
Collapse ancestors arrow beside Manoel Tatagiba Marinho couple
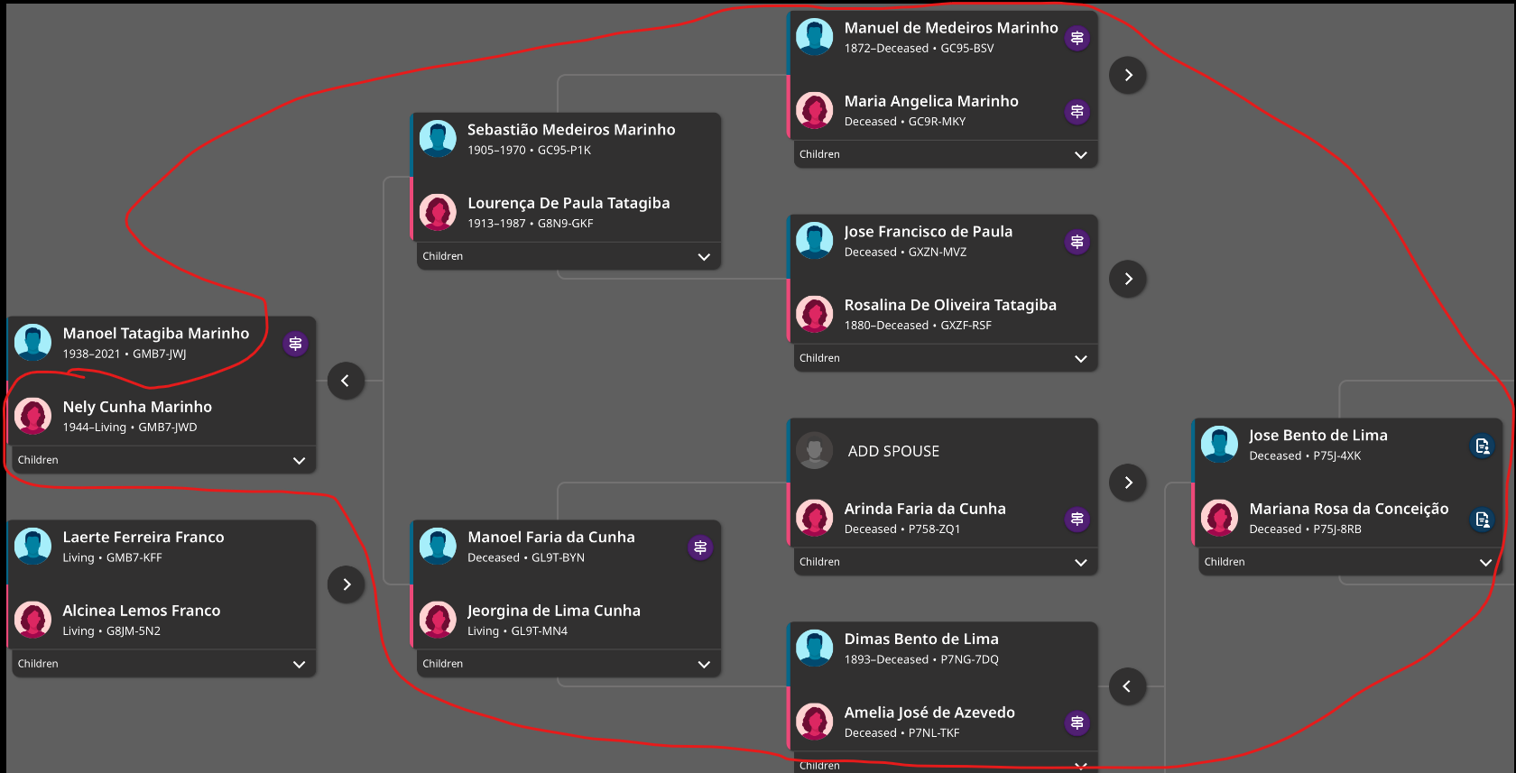pyautogui.click(x=346, y=381)
